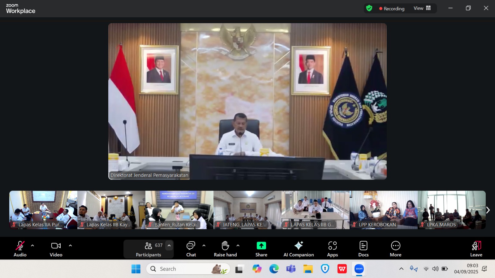Open the Apps panel
495x278 pixels.
click(x=332, y=249)
